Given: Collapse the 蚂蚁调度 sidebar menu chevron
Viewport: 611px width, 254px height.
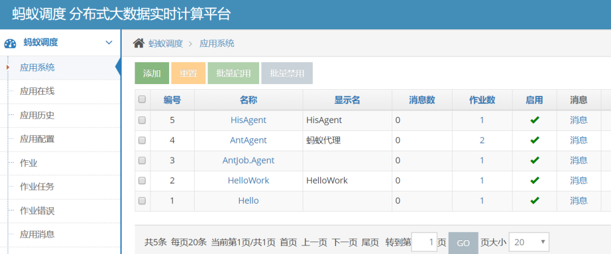Looking at the screenshot, I should 109,43.
